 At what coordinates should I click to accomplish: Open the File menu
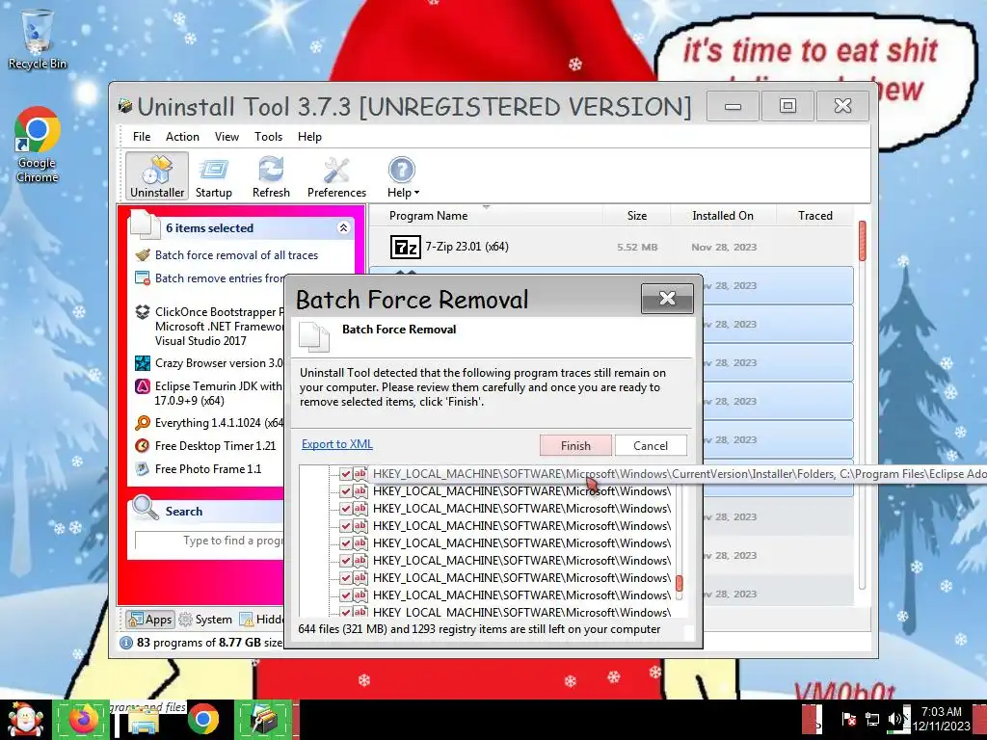pyautogui.click(x=142, y=137)
